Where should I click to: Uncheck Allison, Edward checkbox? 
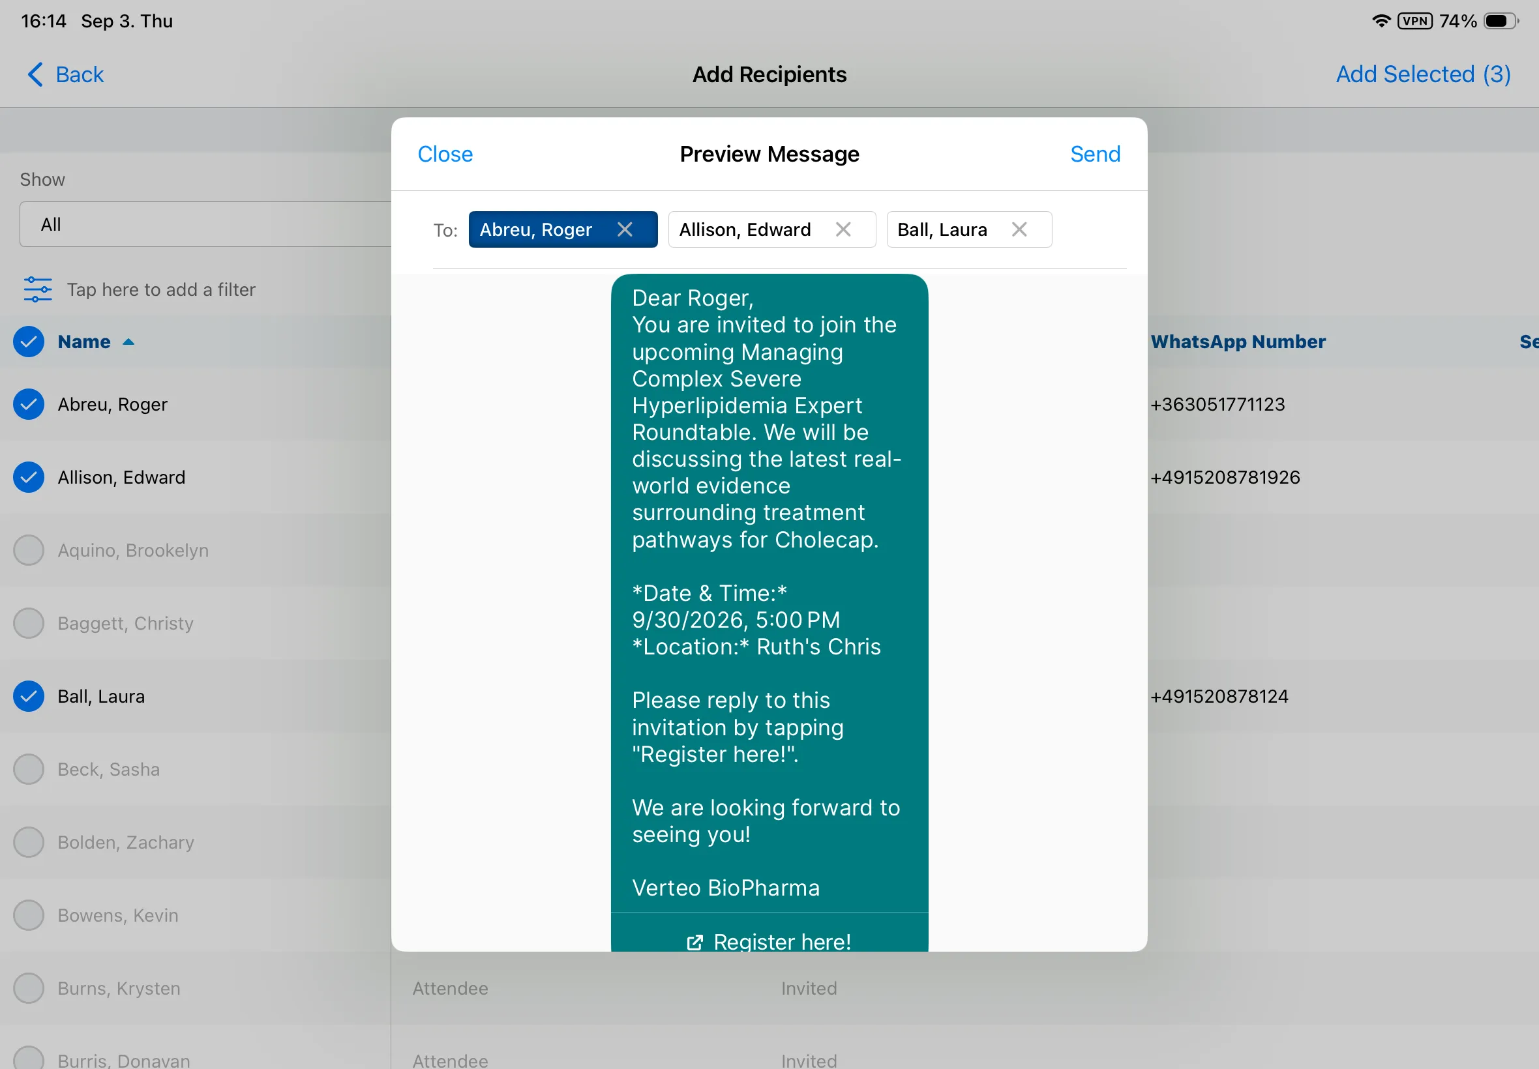point(29,477)
